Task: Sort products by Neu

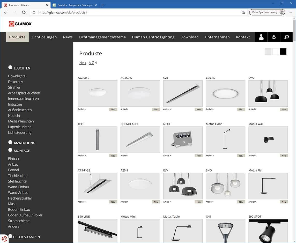Action: pos(83,63)
